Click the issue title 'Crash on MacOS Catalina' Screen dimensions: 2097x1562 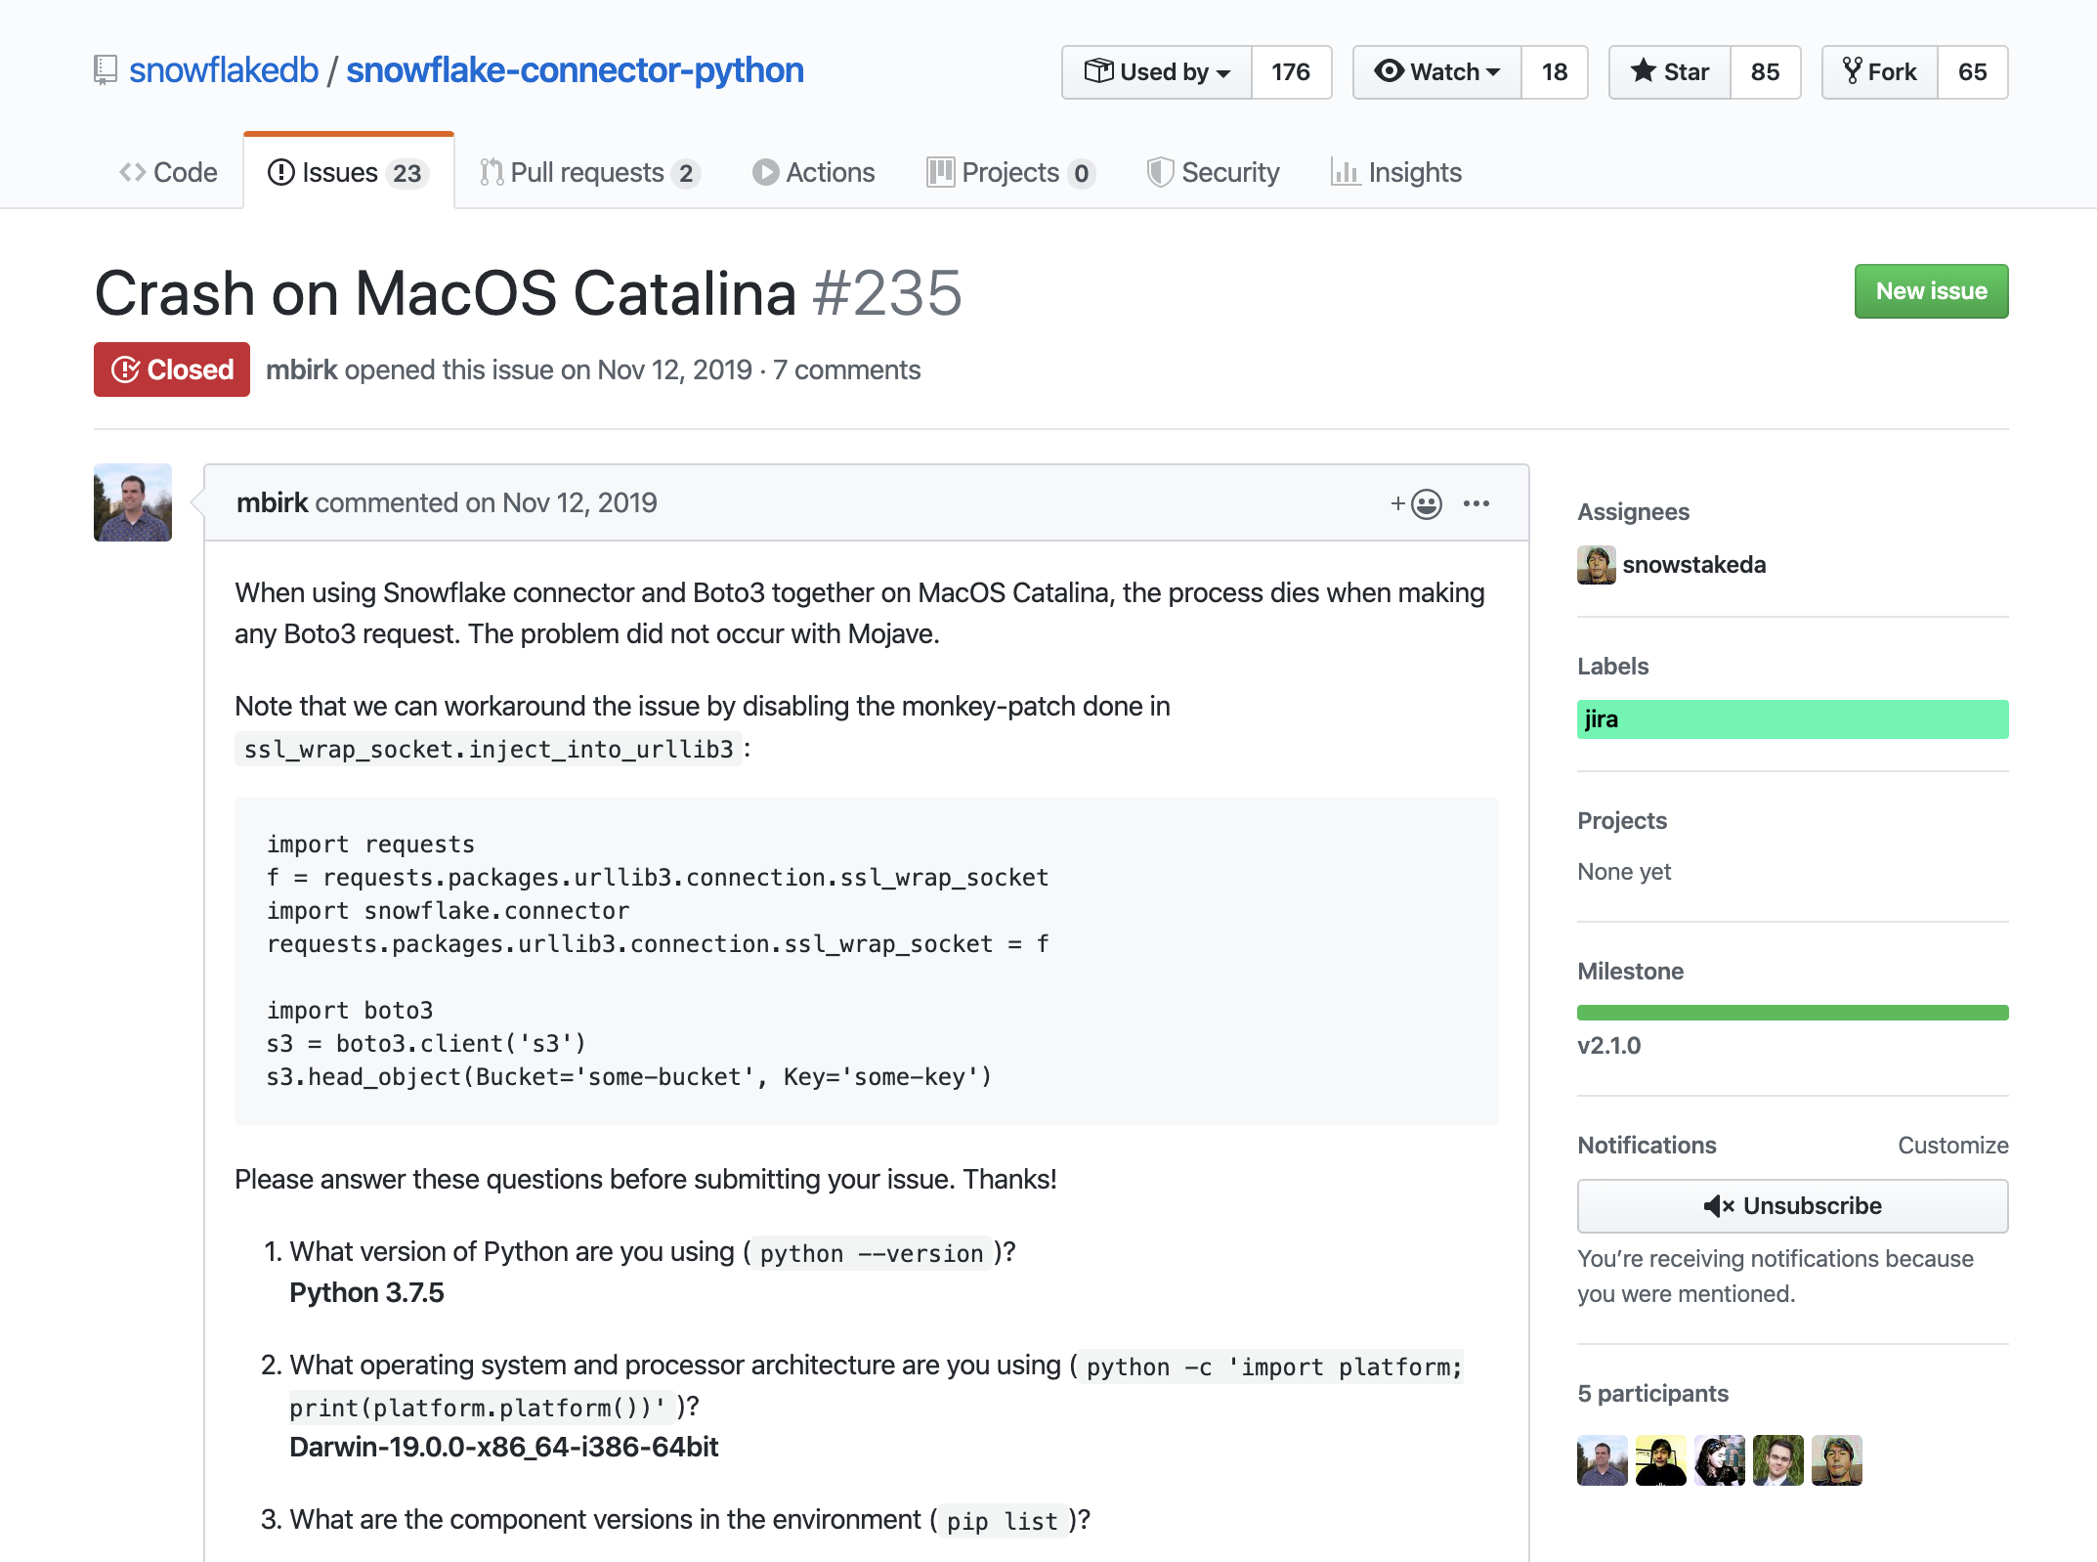(x=446, y=293)
